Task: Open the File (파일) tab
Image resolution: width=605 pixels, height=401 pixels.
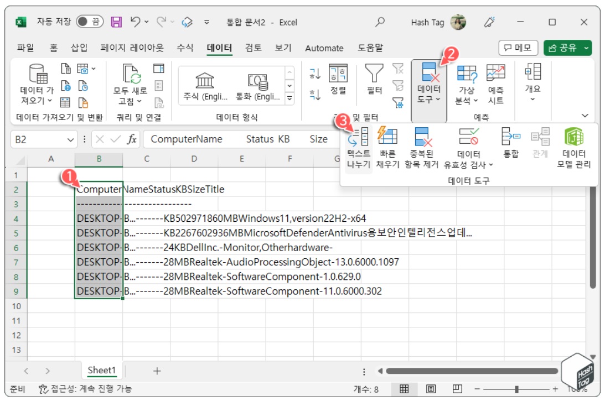Action: (x=25, y=48)
